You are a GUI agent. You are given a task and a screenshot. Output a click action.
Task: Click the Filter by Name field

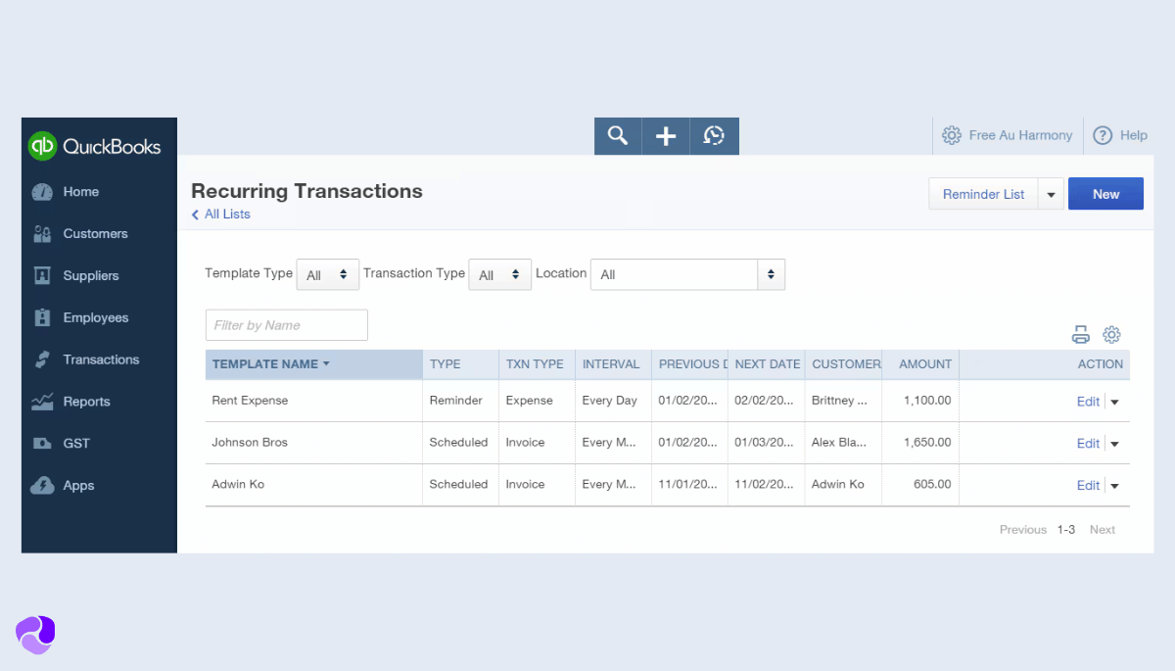(x=286, y=325)
